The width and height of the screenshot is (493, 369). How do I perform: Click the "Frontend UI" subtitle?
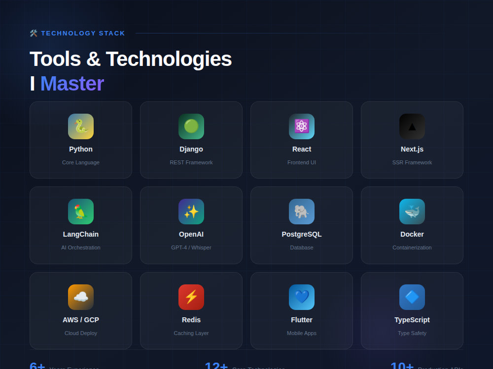[x=302, y=162]
